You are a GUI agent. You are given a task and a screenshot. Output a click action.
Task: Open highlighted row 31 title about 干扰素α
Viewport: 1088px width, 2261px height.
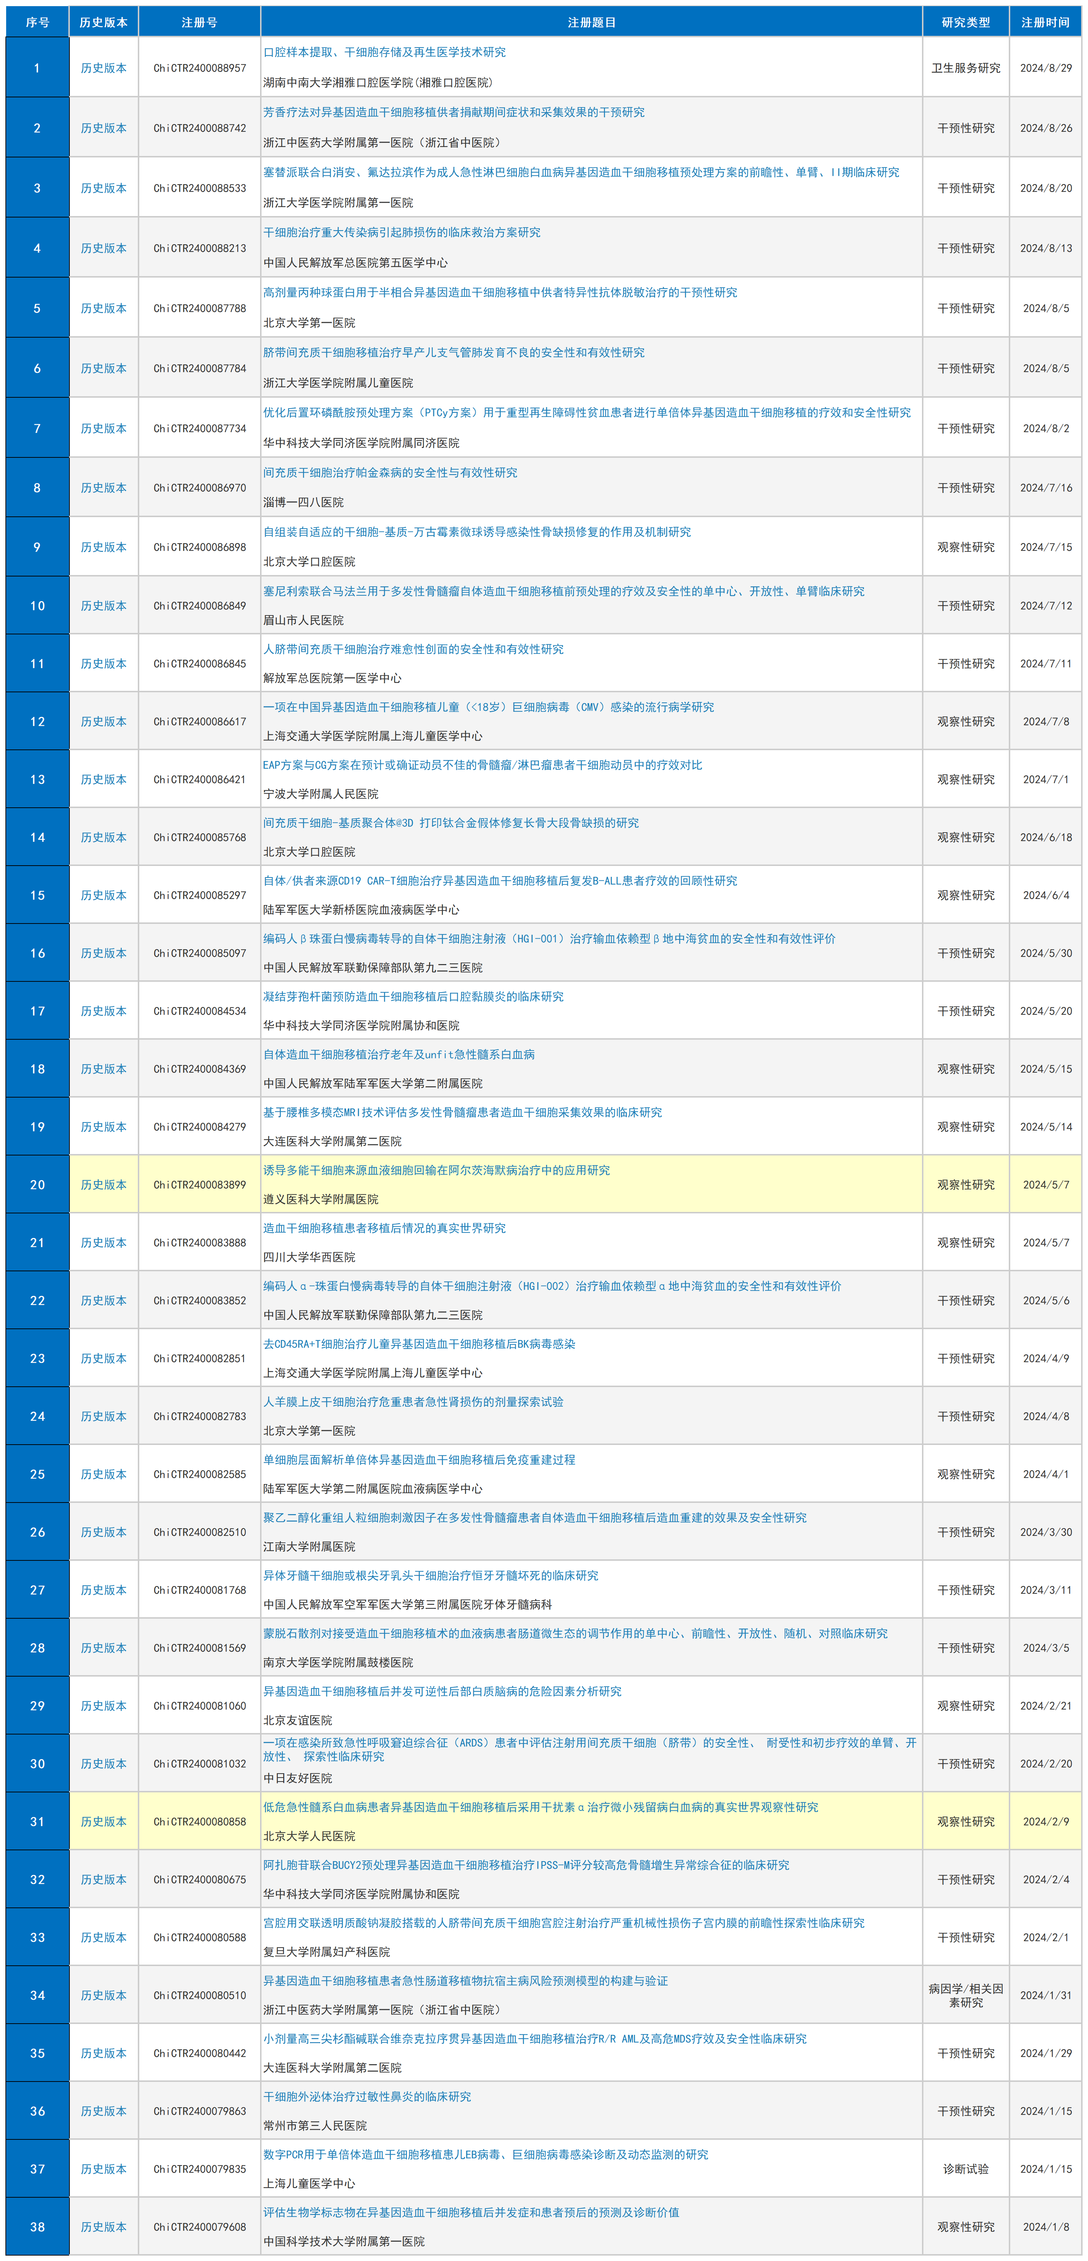(540, 1807)
